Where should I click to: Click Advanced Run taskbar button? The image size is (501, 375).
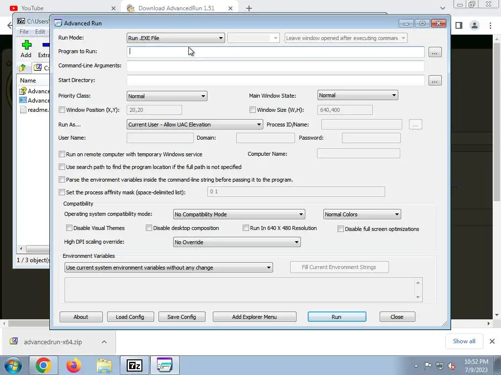[164, 365]
